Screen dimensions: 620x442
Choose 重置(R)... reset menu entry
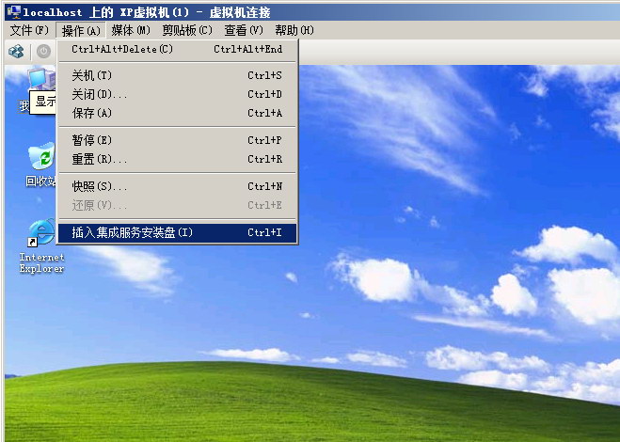pyautogui.click(x=177, y=159)
